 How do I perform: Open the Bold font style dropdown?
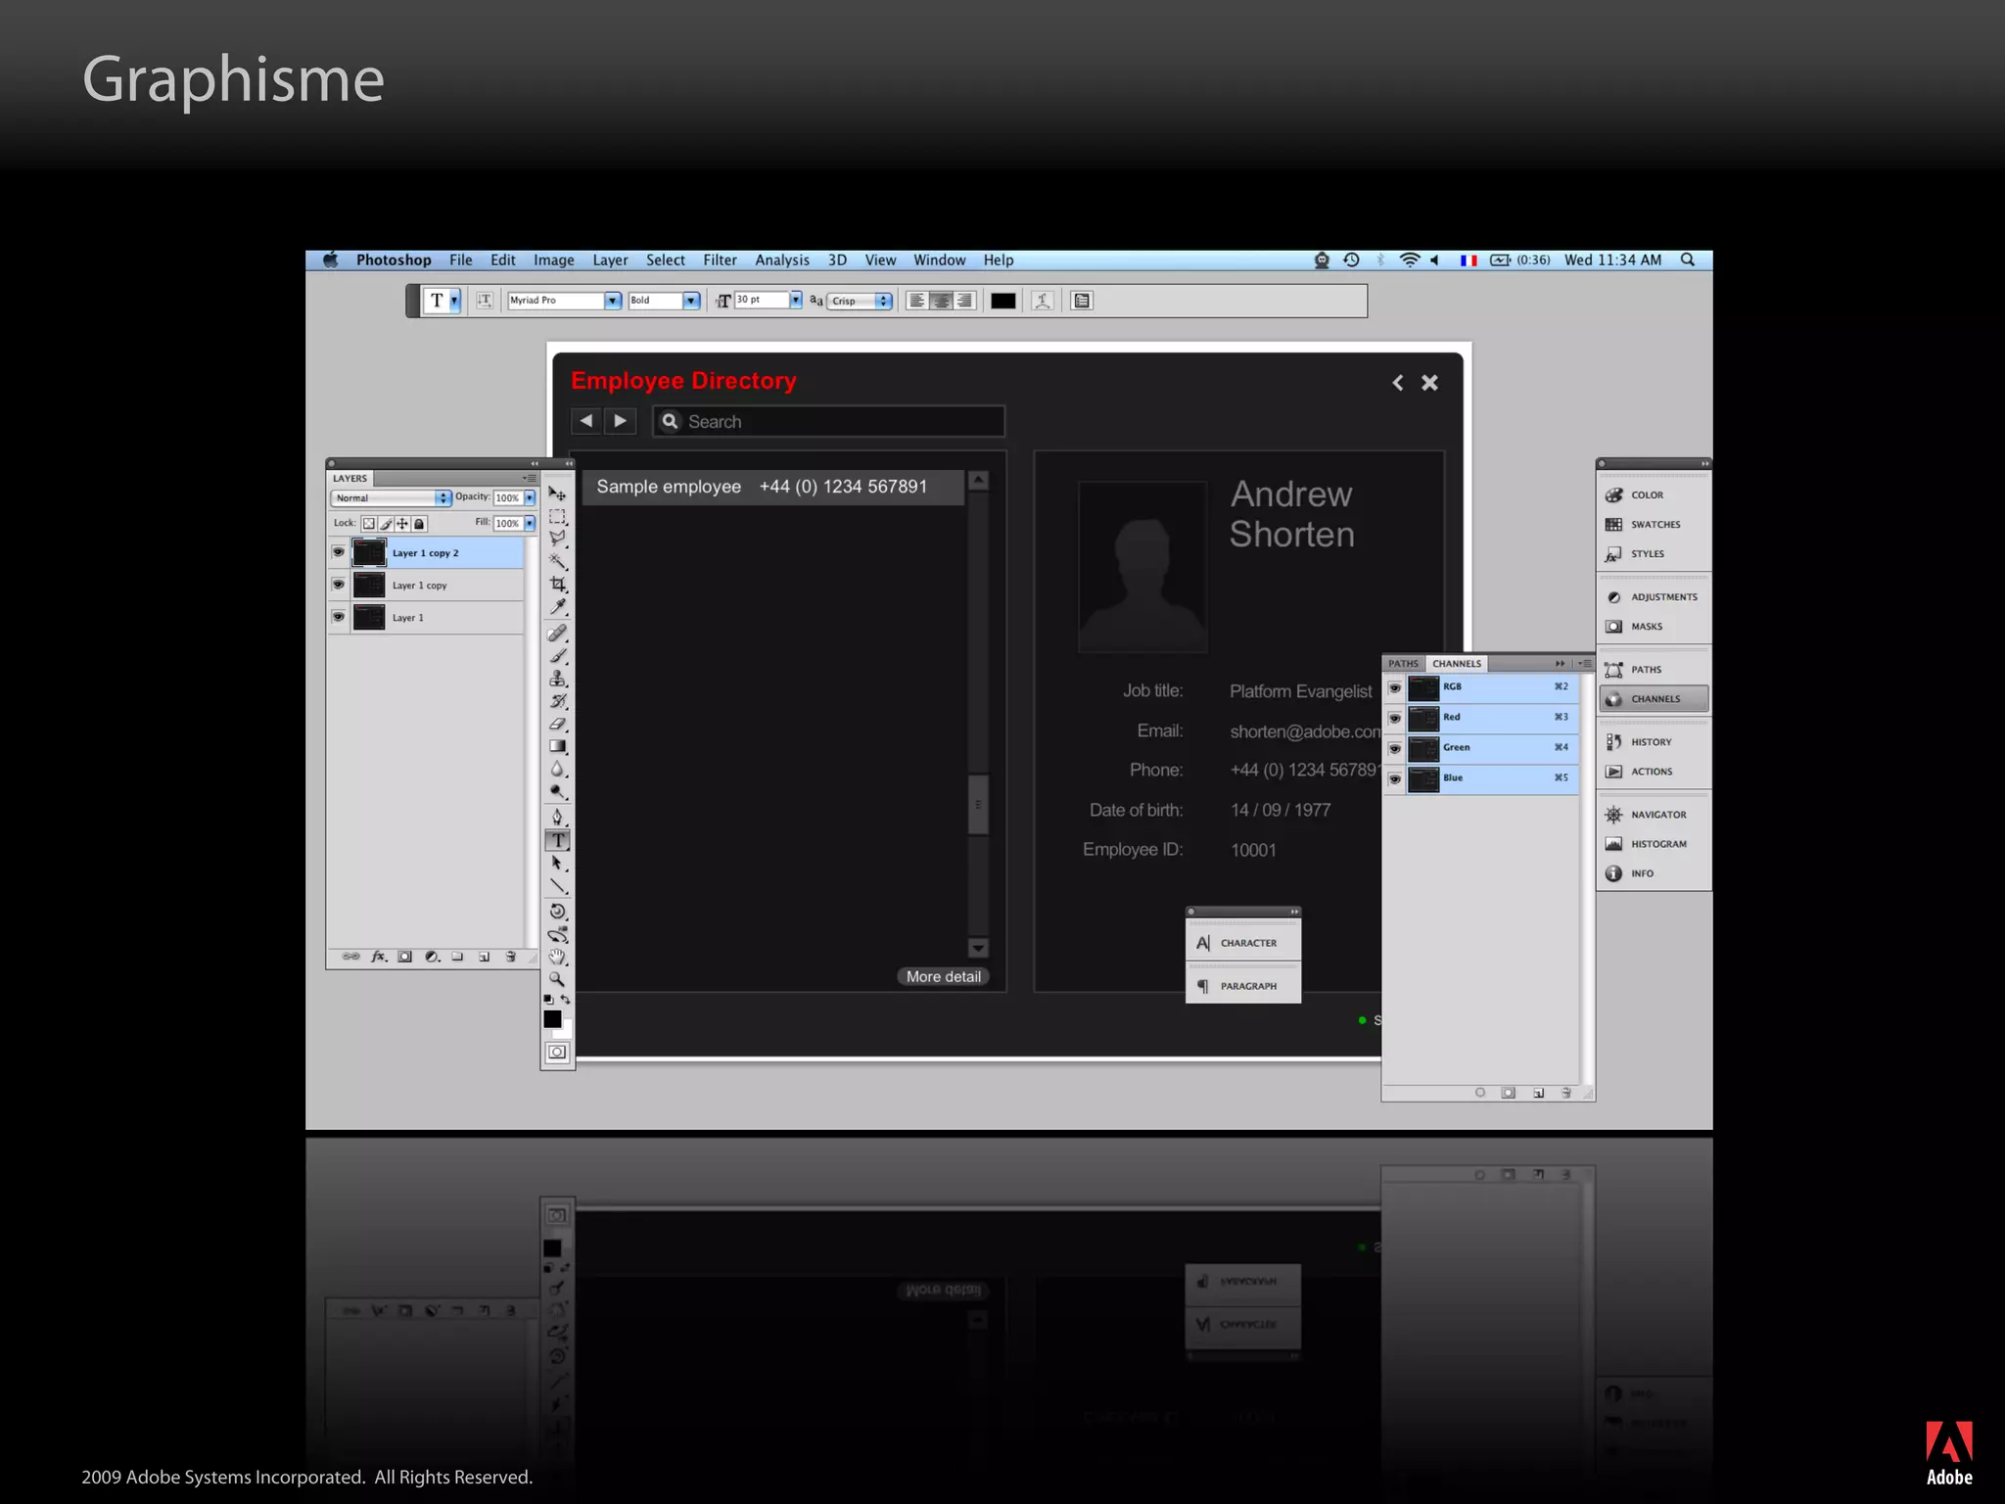tap(691, 301)
